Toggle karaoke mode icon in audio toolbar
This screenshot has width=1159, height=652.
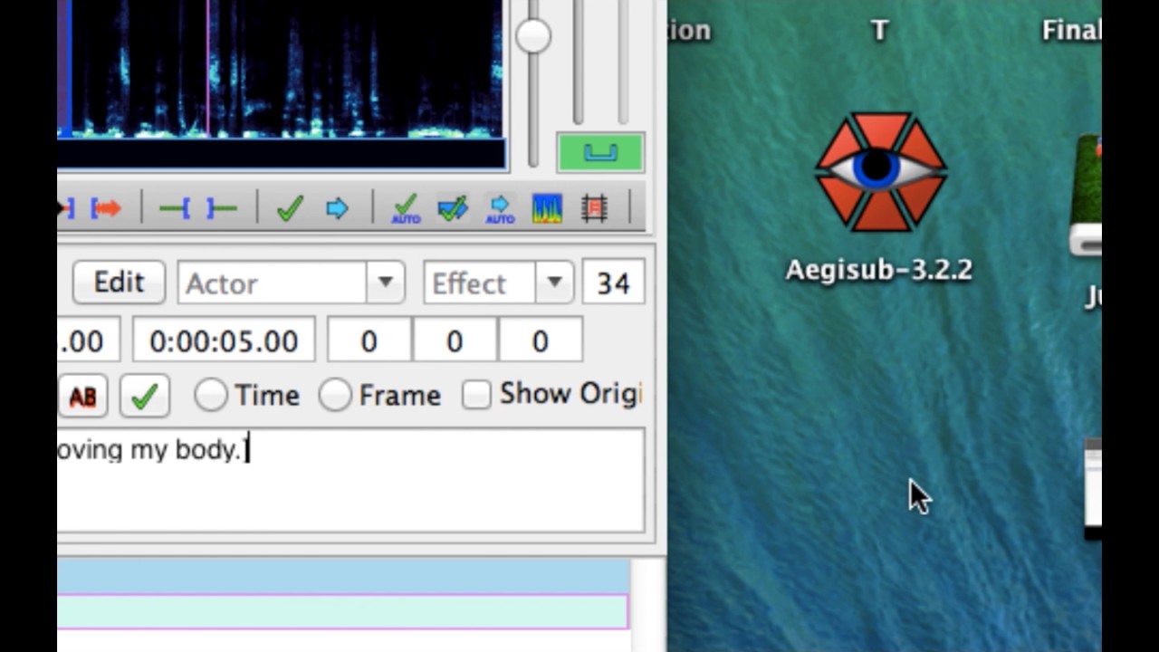(x=594, y=209)
